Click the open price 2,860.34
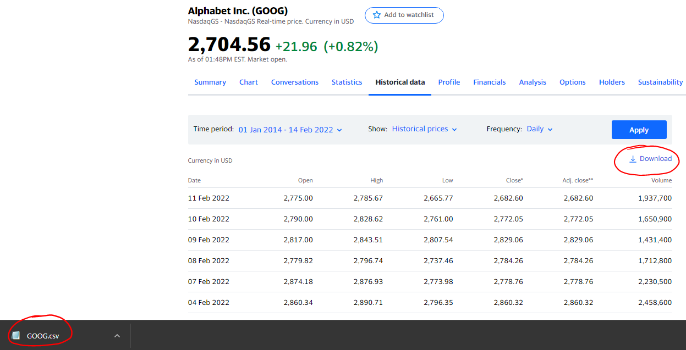The image size is (686, 350). (298, 303)
